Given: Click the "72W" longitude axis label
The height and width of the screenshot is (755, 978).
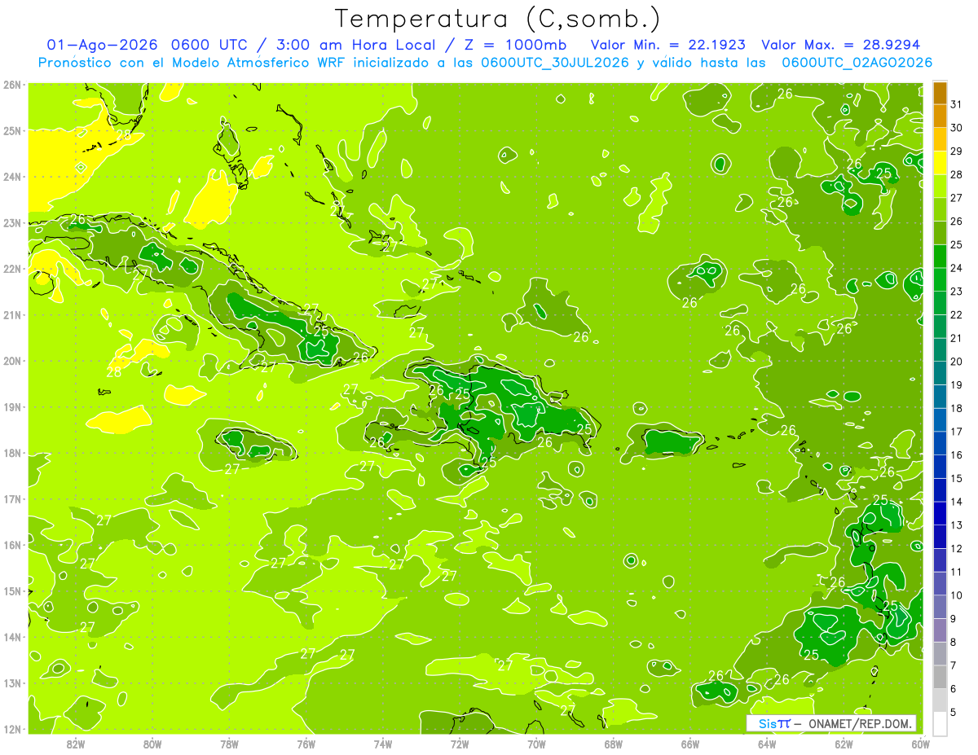Looking at the screenshot, I should 460,744.
